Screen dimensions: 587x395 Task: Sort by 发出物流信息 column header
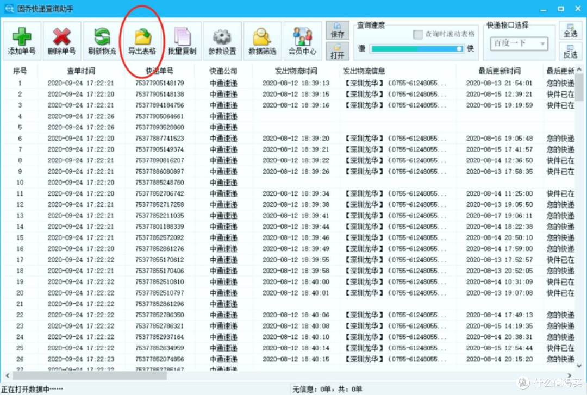tap(364, 71)
